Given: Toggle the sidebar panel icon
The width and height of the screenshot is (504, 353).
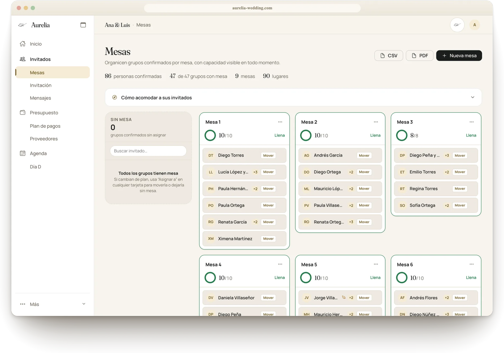Looking at the screenshot, I should [x=83, y=25].
